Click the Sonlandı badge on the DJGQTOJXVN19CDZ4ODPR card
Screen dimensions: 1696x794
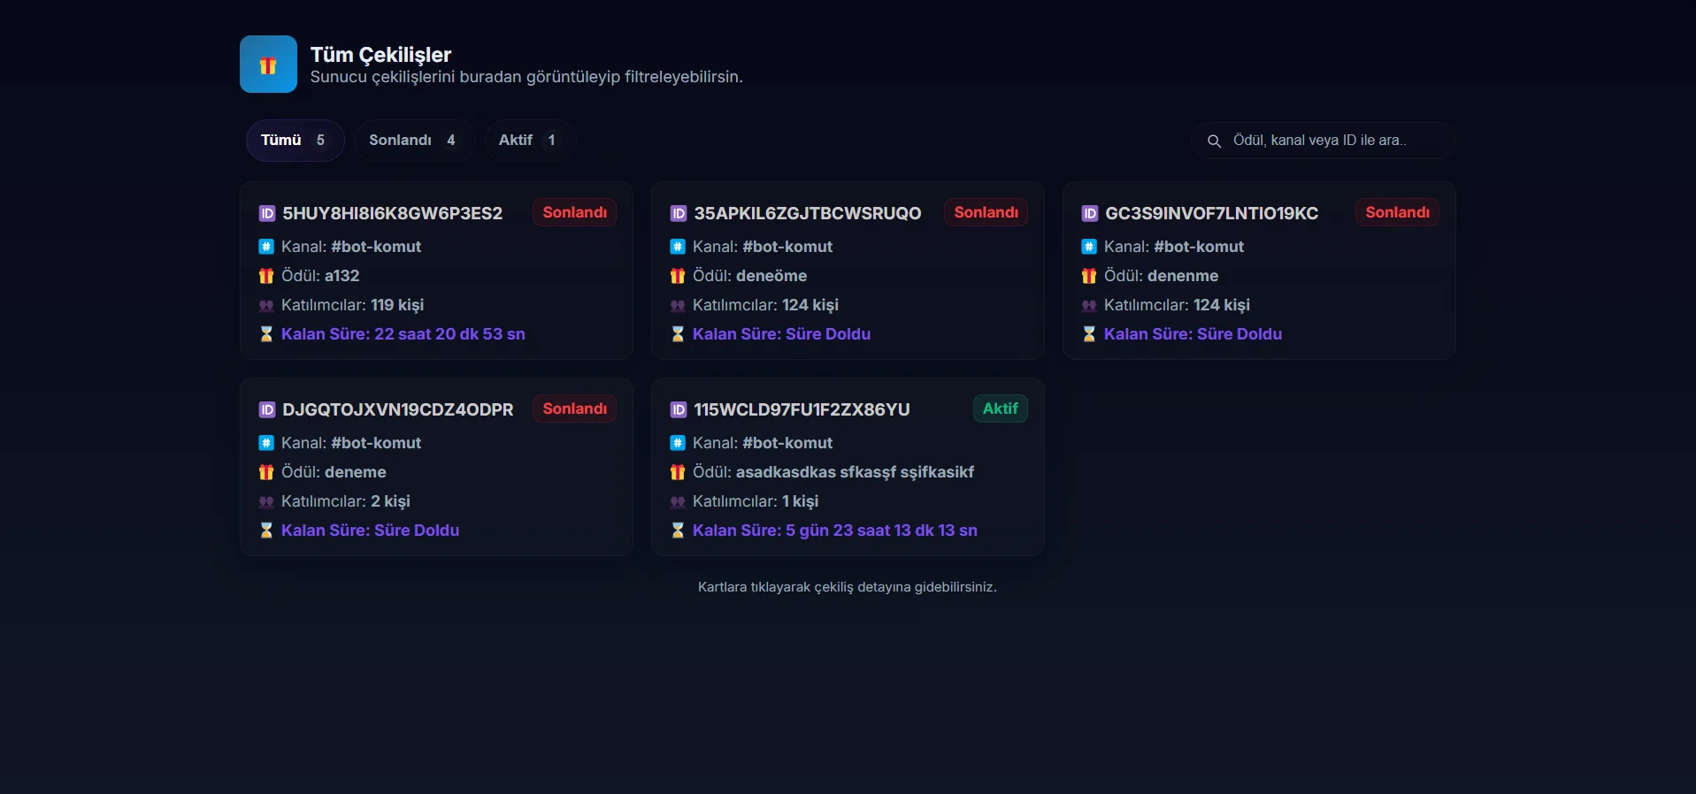coord(574,408)
